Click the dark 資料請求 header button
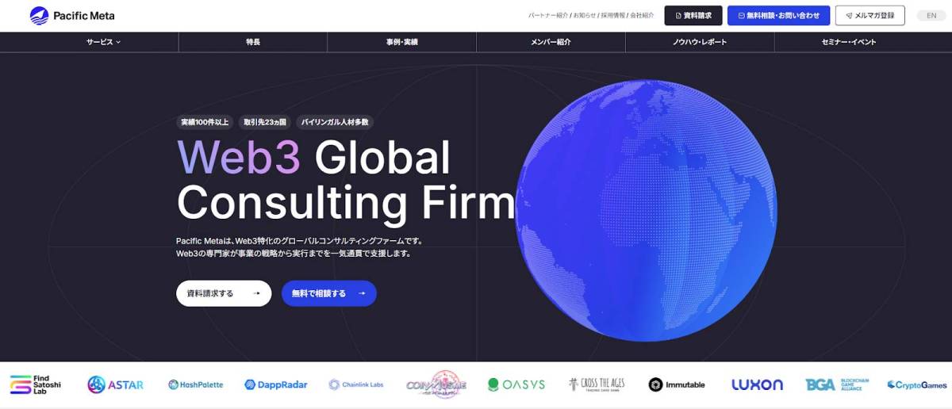Image resolution: width=952 pixels, height=409 pixels. 693,16
